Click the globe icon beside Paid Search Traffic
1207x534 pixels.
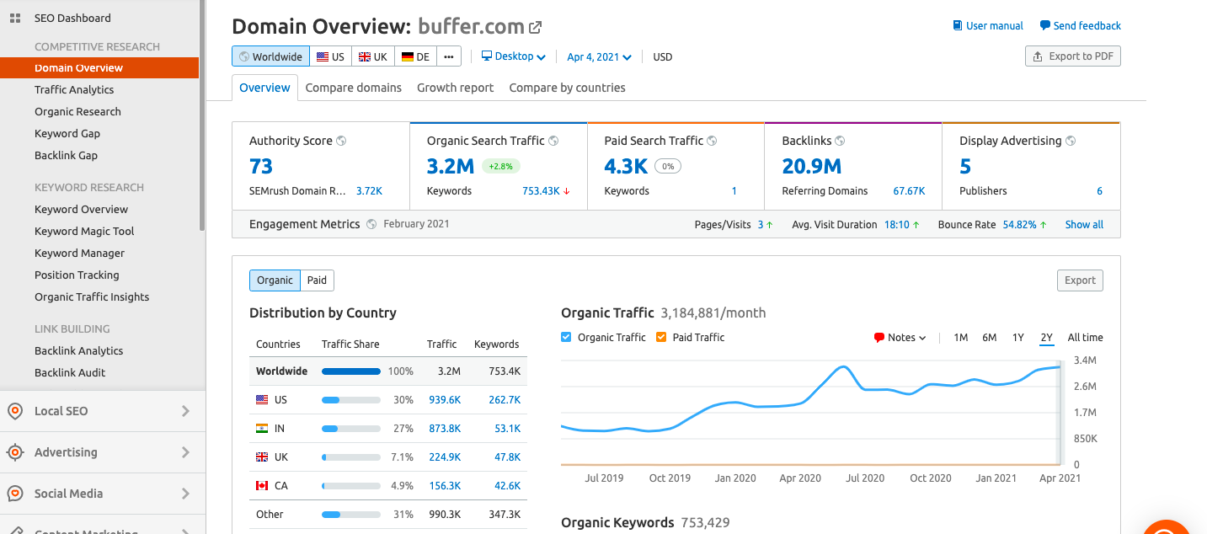tap(712, 141)
